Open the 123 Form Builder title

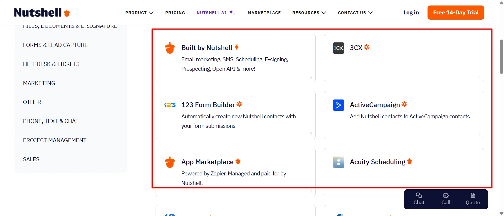pos(208,105)
